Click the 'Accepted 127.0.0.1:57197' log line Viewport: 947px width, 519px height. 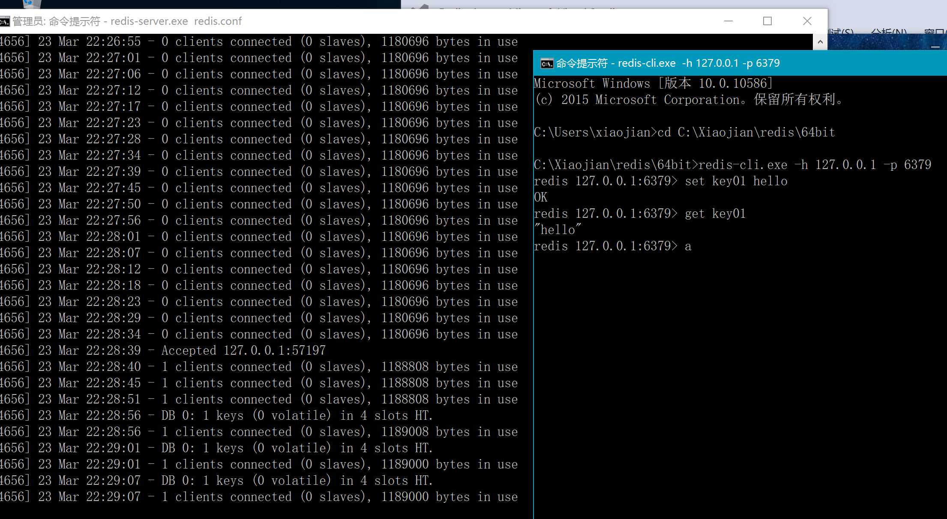[163, 350]
